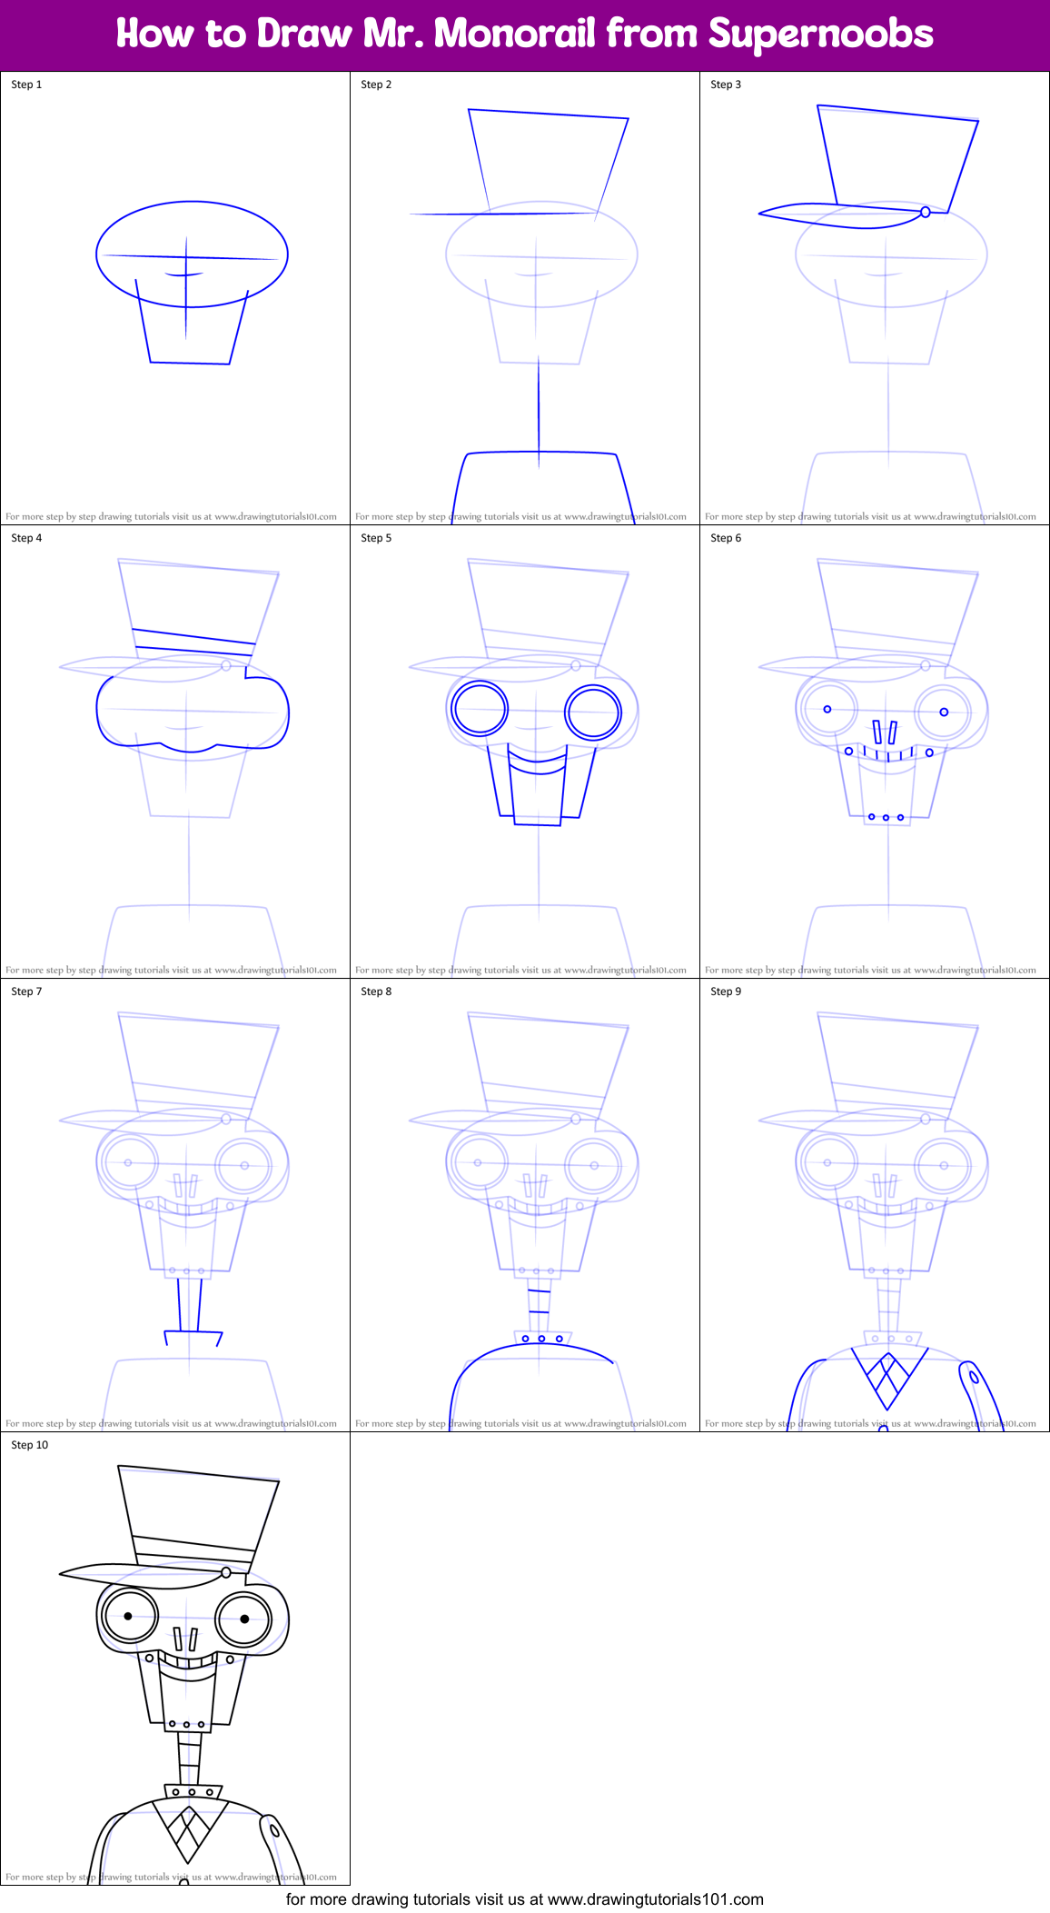
Task: Click the Step 10 finished Mr. Monorail drawing
Action: point(175,1659)
